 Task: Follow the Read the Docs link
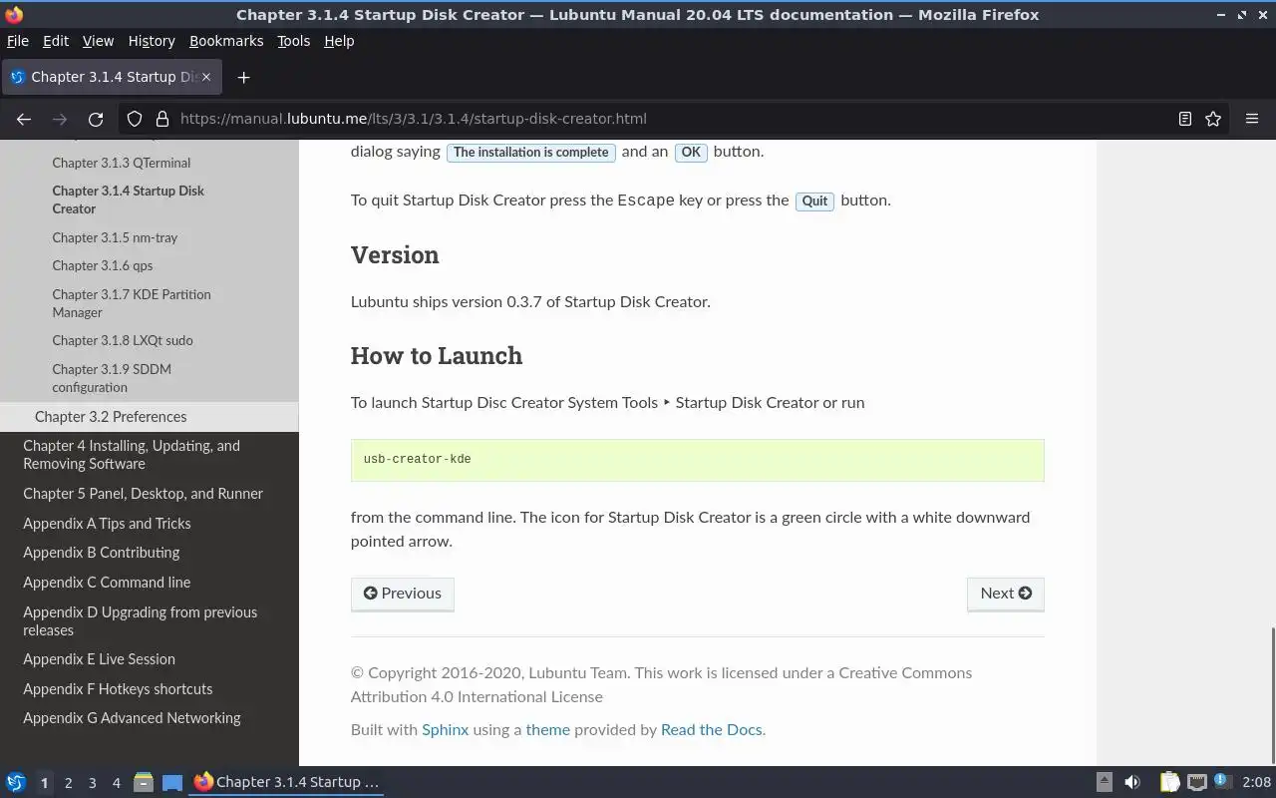[x=712, y=730]
